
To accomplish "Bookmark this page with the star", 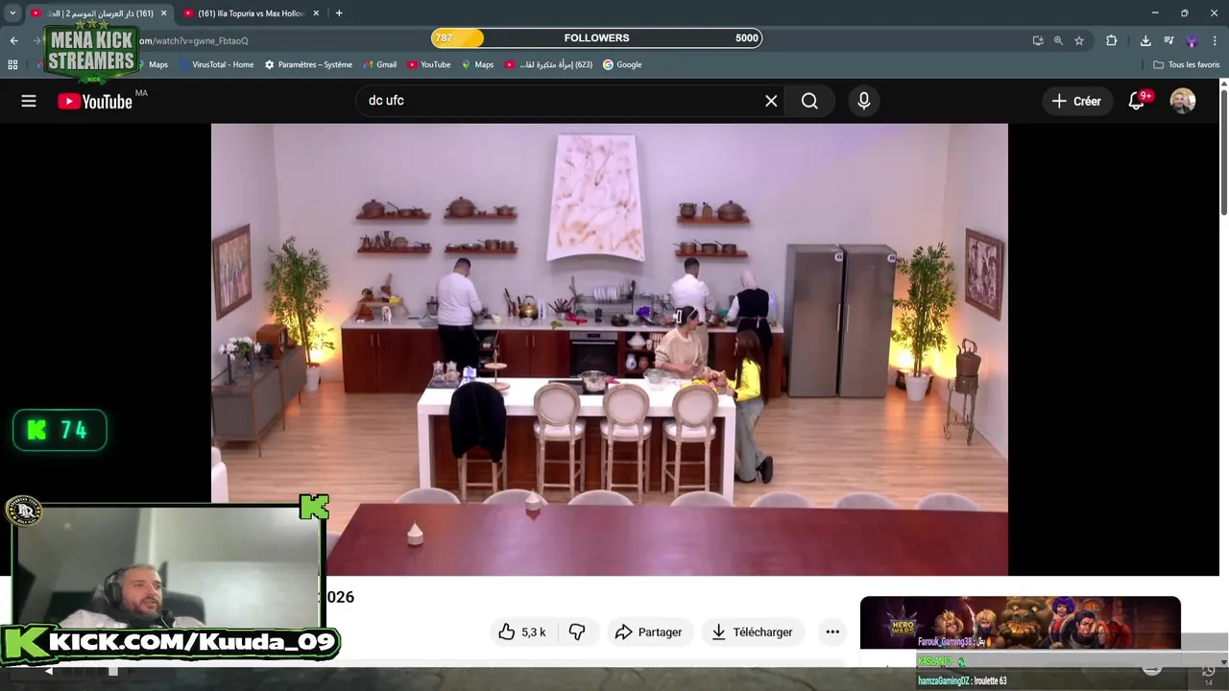I will point(1079,40).
